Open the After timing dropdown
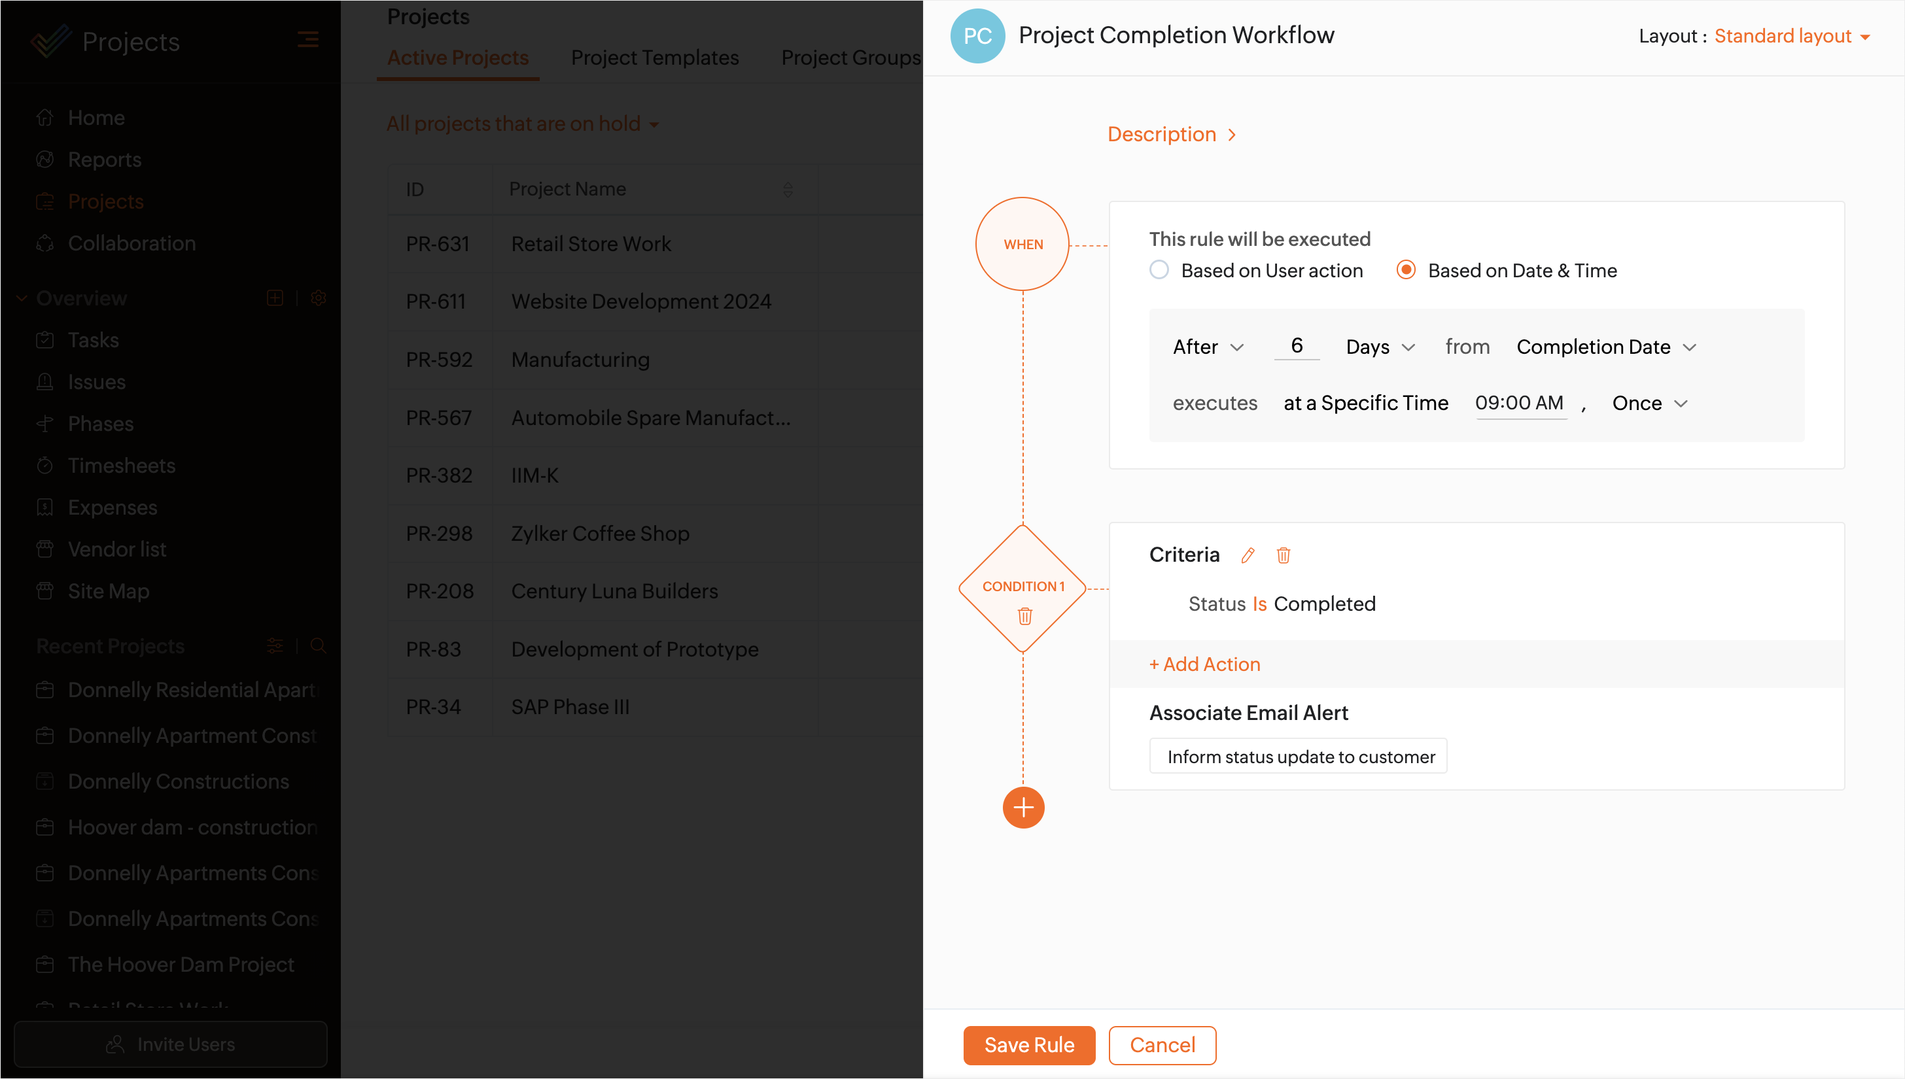Image resolution: width=1905 pixels, height=1079 pixels. (x=1208, y=347)
